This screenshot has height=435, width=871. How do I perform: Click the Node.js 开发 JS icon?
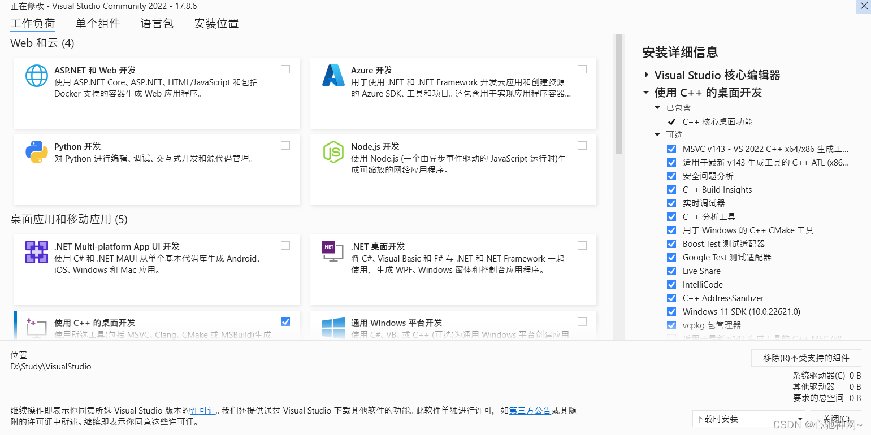click(x=333, y=152)
